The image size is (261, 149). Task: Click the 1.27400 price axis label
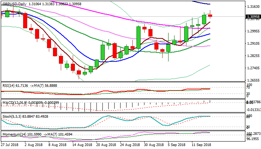(x=254, y=68)
